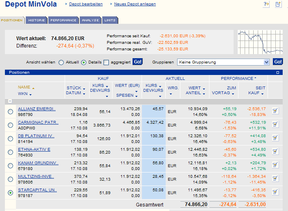This screenshot has width=288, height=211.
Task: Sort by ANTEIL column arrow
Action: coord(204,94)
